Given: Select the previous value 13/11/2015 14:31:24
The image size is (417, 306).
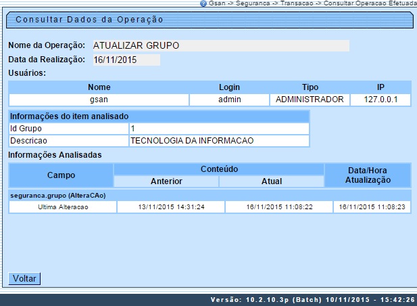Looking at the screenshot, I should 171,207.
